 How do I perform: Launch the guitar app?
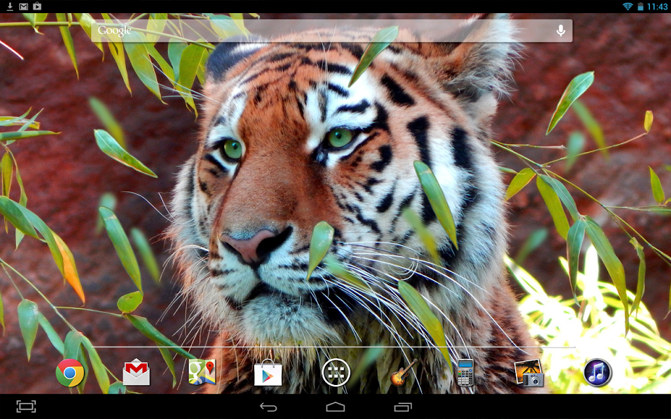(x=403, y=373)
